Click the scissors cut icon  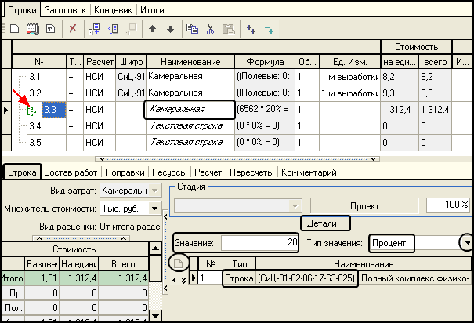click(210, 28)
